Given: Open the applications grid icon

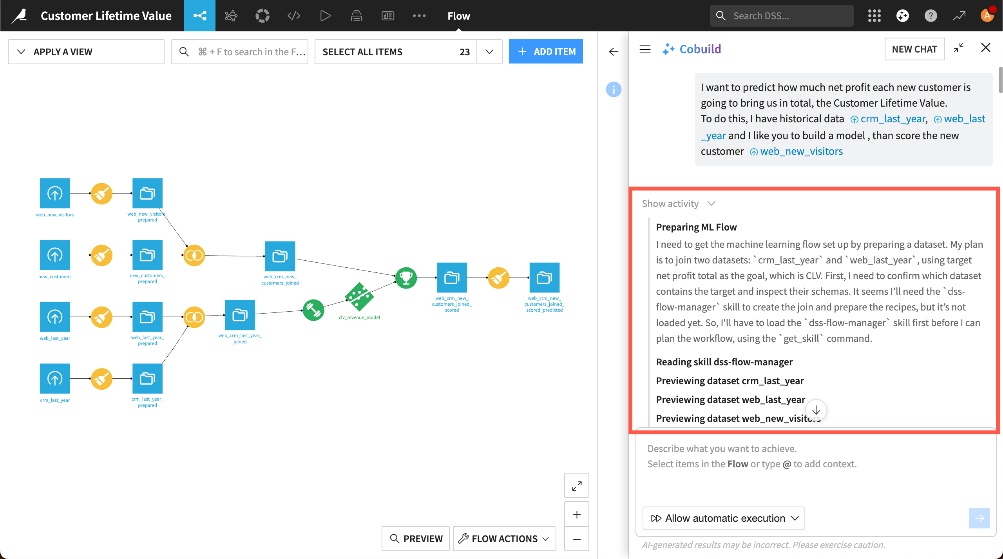Looking at the screenshot, I should tap(874, 16).
